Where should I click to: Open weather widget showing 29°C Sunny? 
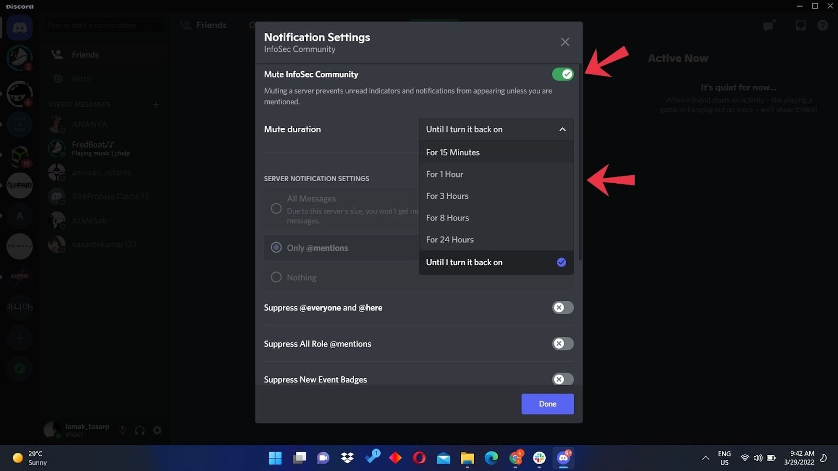30,458
